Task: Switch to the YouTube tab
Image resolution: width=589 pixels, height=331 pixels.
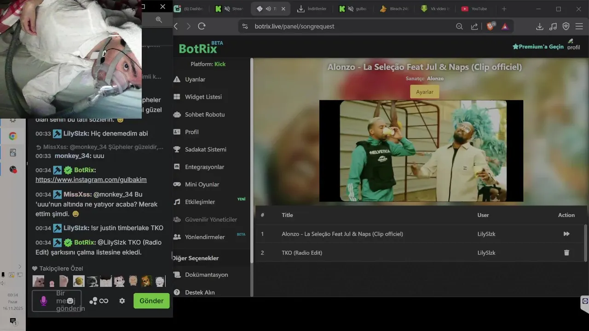Action: tap(474, 9)
